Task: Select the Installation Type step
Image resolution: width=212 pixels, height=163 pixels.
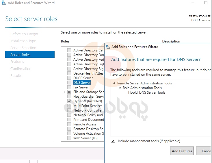Action: (x=23, y=41)
